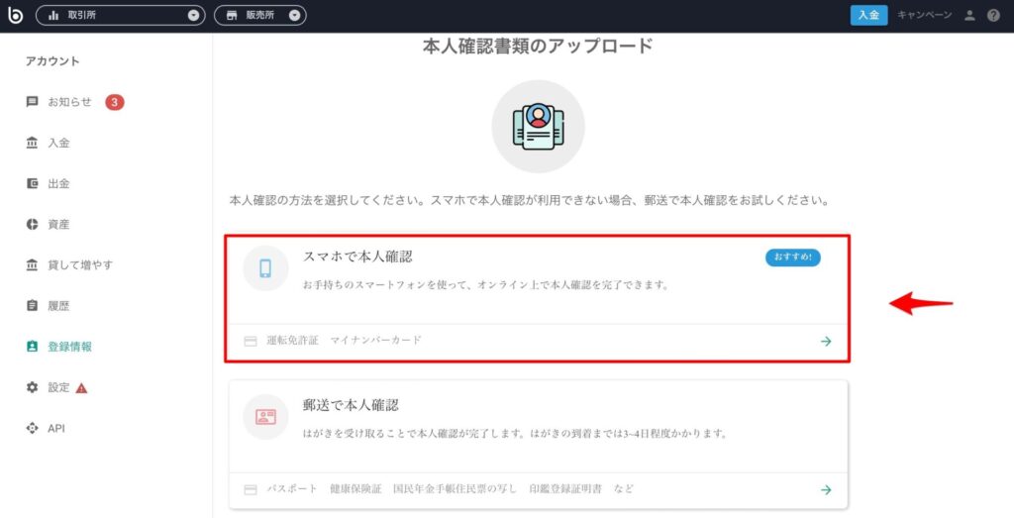Click the API icon in the sidebar
Screen dimensions: 1014x518
[x=32, y=428]
